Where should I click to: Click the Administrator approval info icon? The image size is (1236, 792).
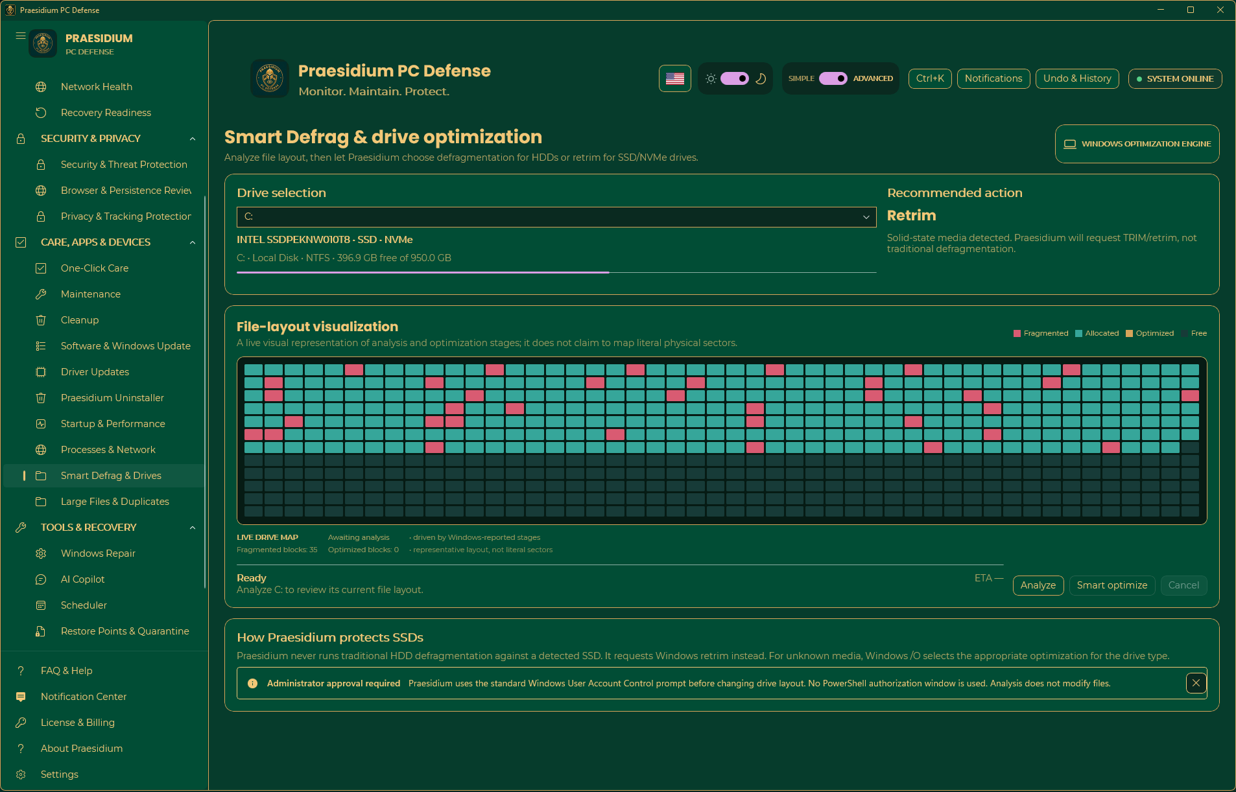coord(253,683)
